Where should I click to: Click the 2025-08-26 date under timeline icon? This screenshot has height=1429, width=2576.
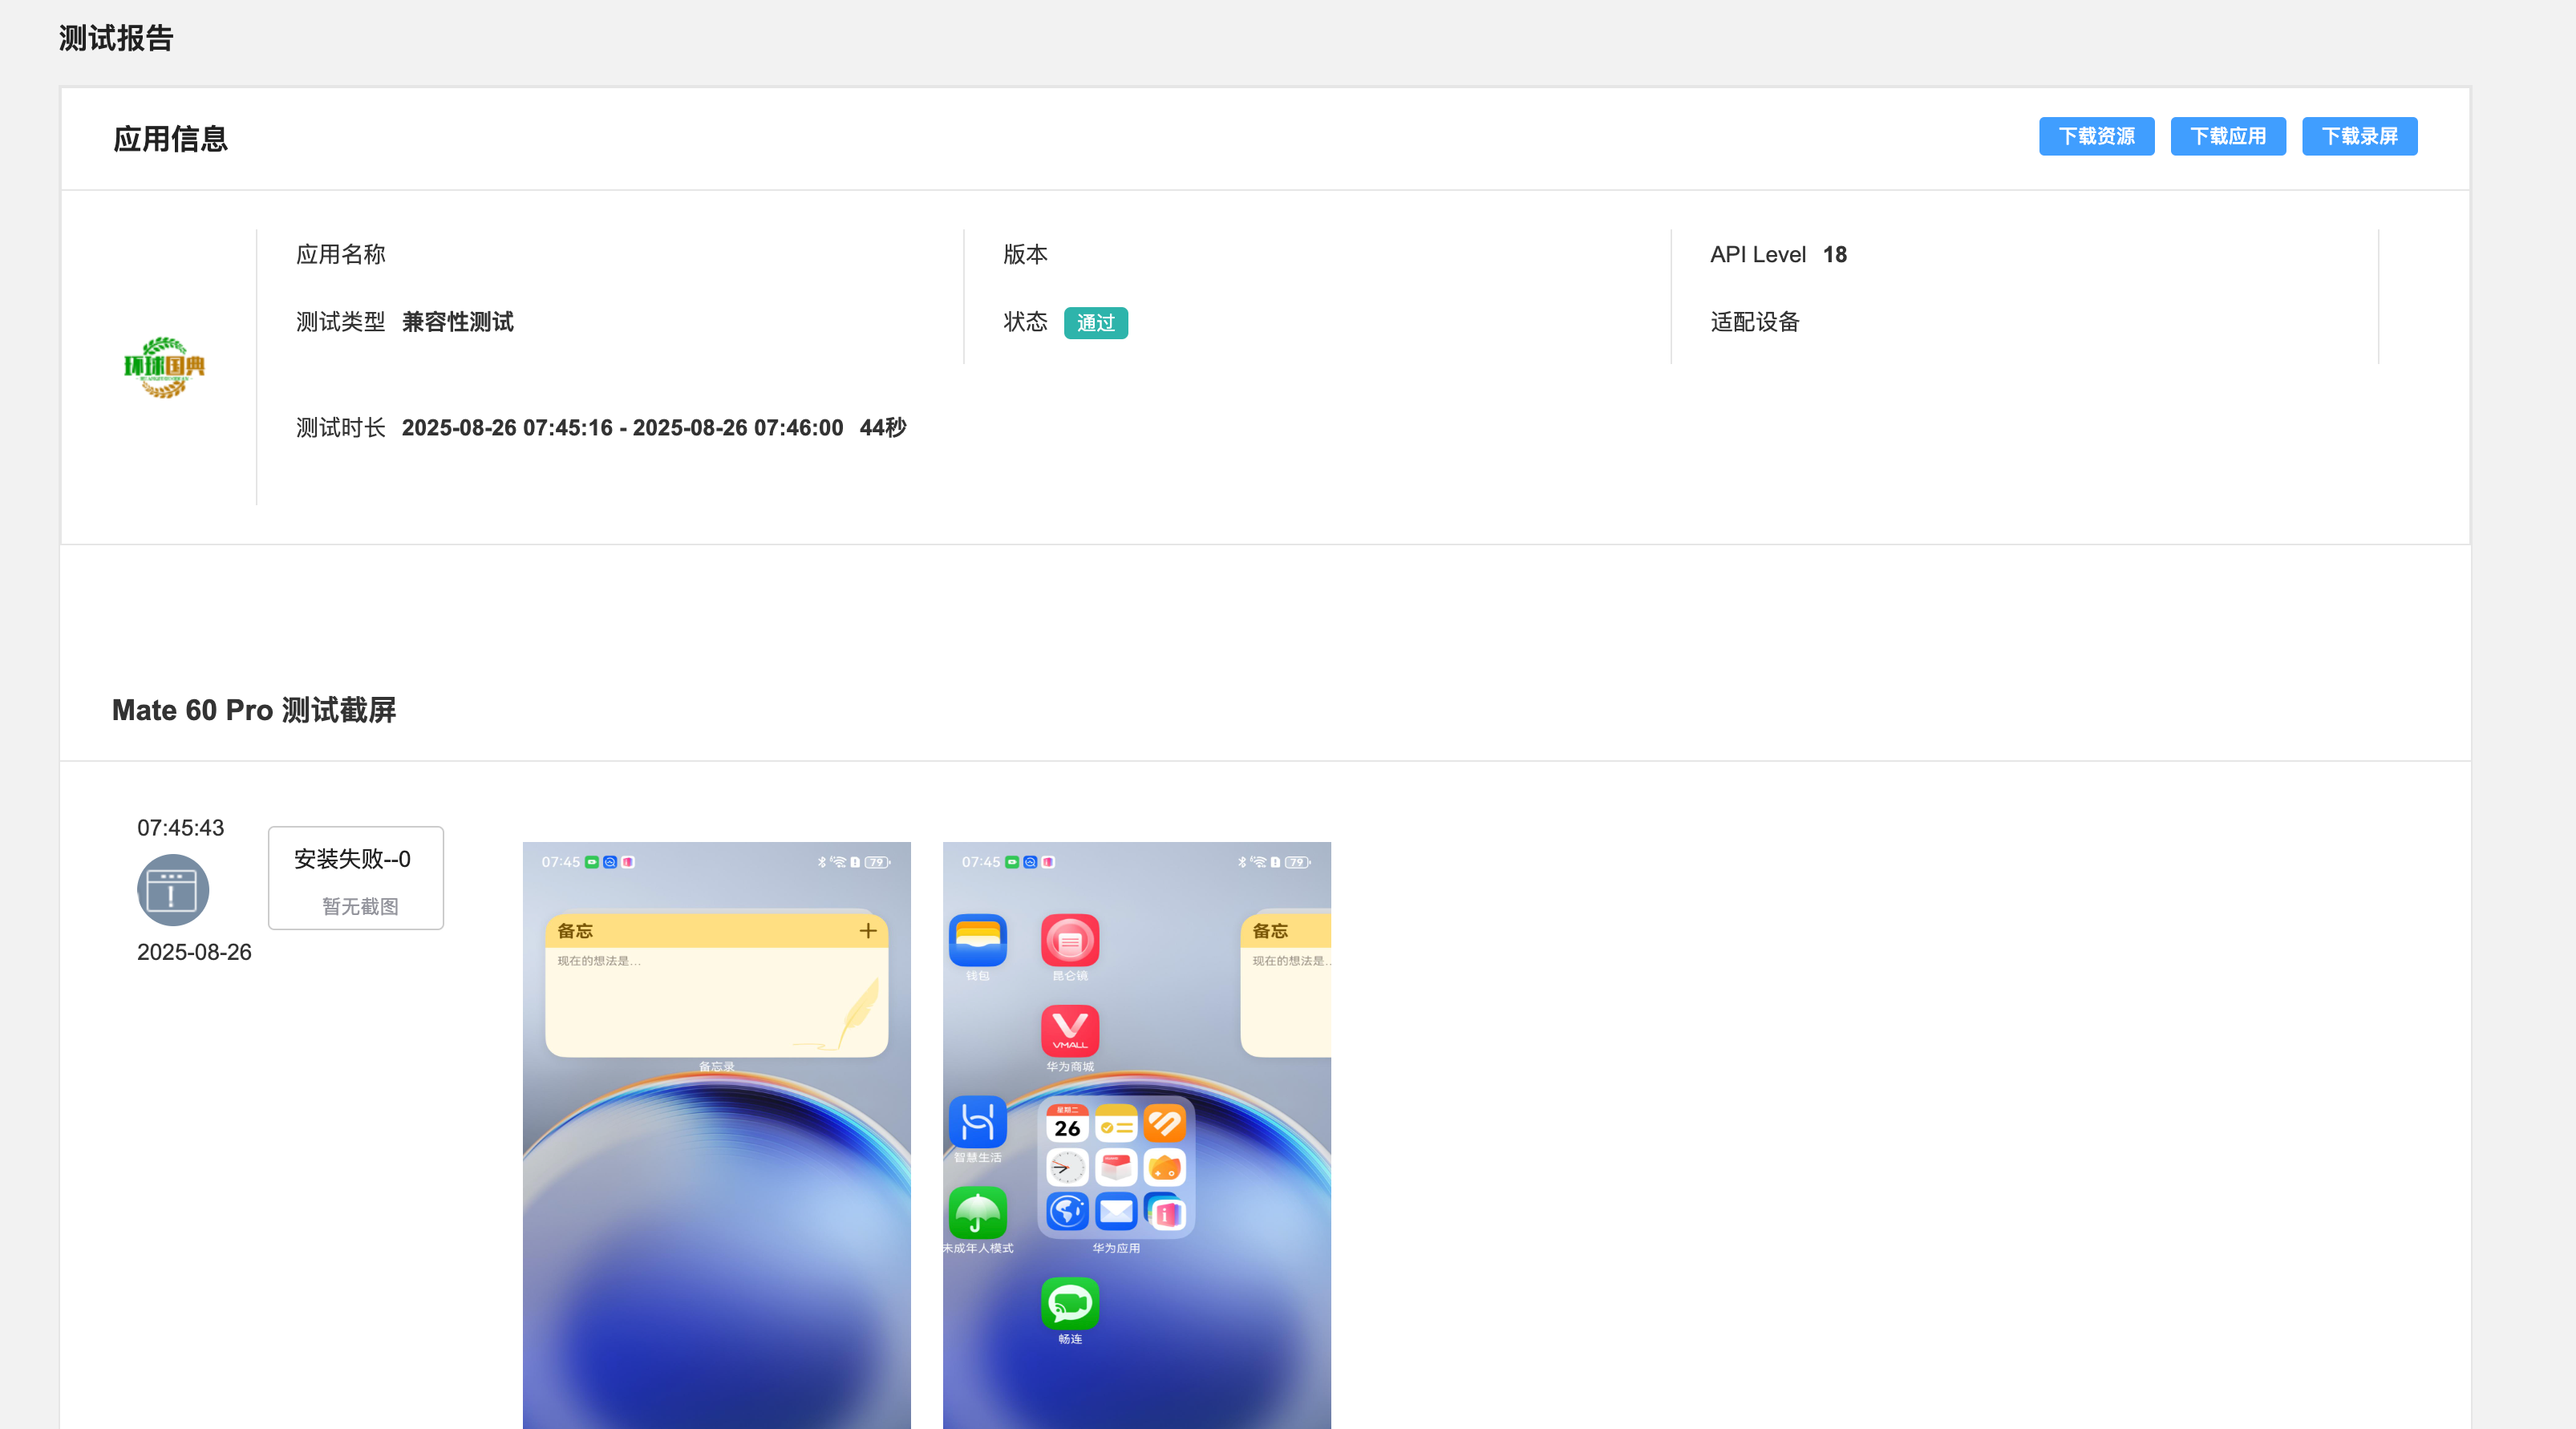[194, 952]
